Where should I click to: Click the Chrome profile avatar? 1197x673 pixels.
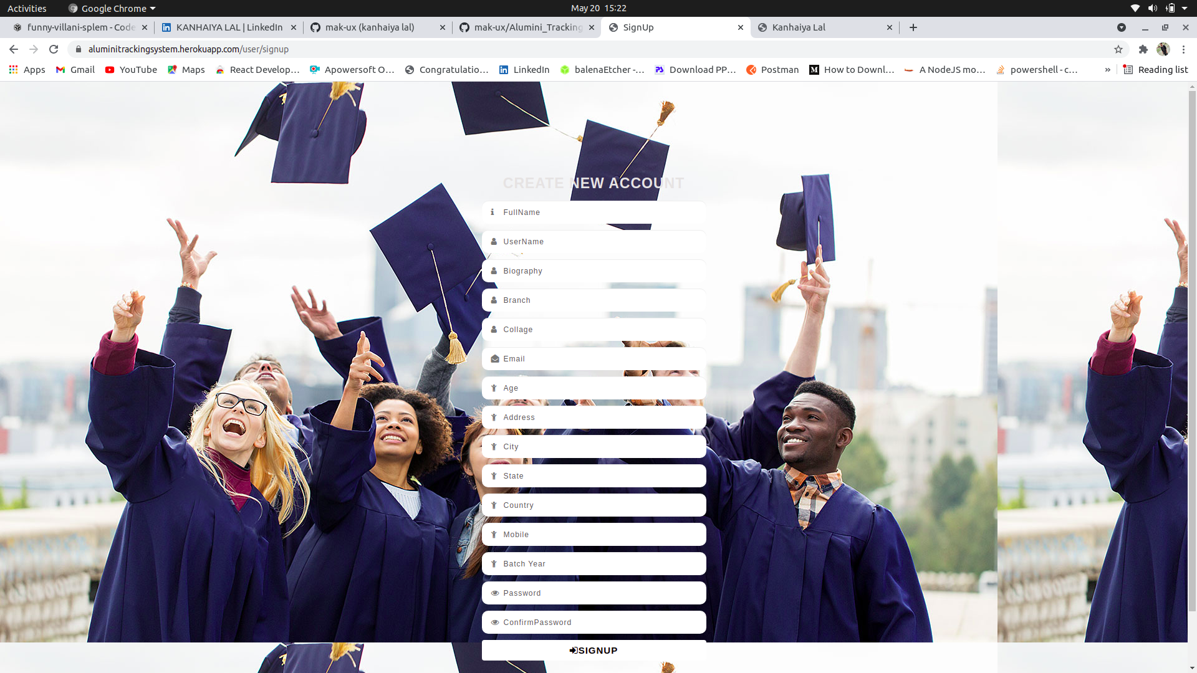click(x=1163, y=49)
